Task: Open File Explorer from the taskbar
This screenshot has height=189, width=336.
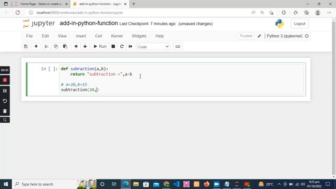Action: coord(136,184)
